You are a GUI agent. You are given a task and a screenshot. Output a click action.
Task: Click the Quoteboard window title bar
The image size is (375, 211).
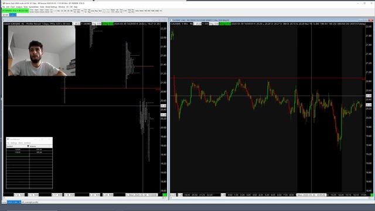29,139
